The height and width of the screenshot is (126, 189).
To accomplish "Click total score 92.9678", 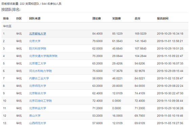I will pyautogui.click(x=140, y=71).
